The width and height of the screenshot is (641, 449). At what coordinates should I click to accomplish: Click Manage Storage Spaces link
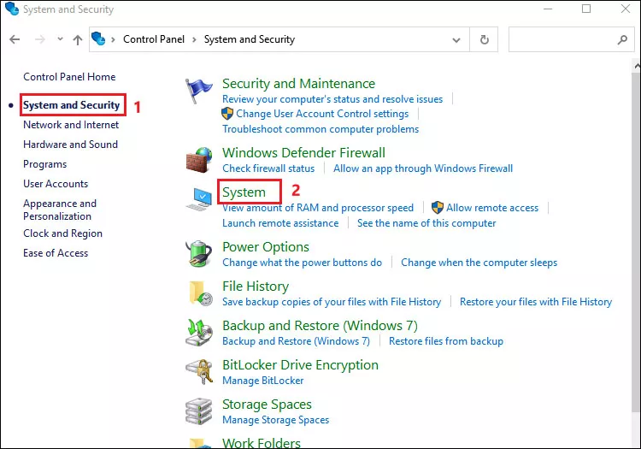tap(275, 420)
